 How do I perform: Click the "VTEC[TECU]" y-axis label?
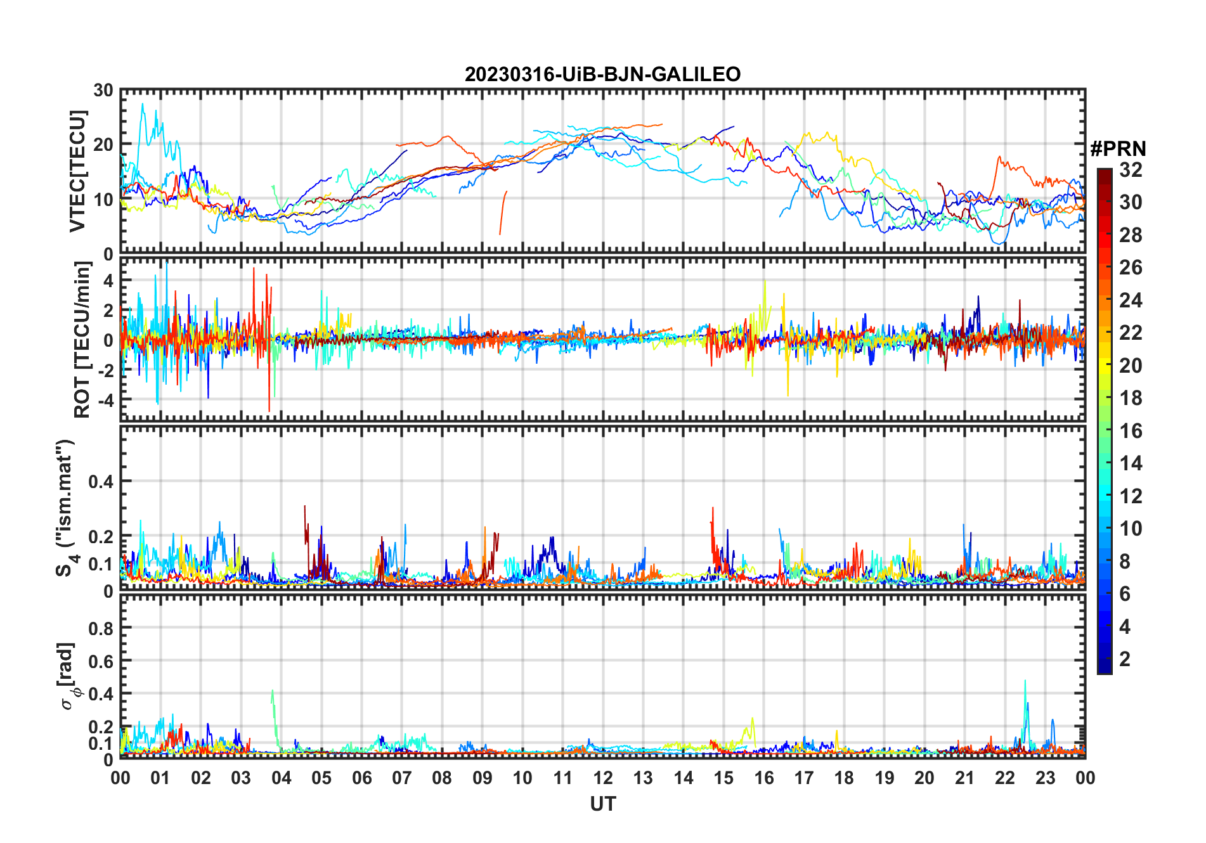[77, 171]
